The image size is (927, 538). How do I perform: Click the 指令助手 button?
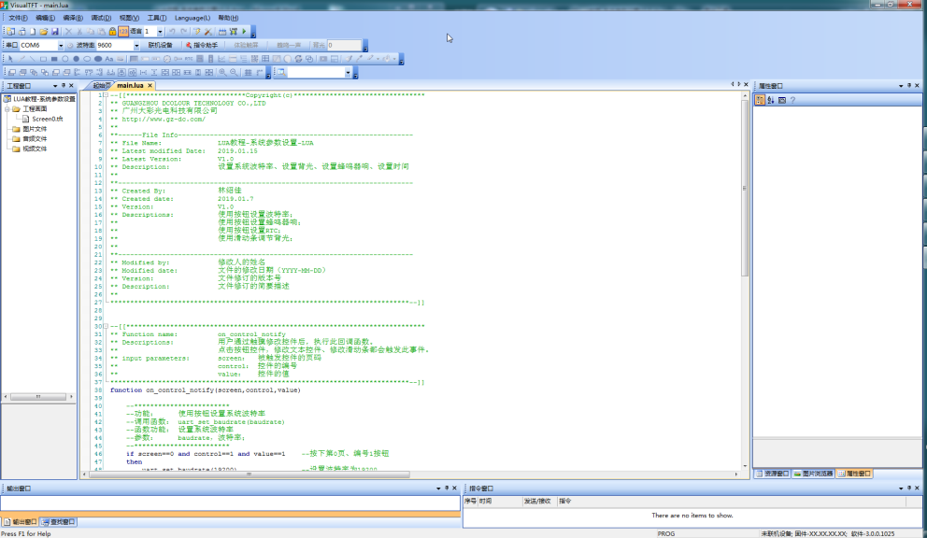click(203, 45)
